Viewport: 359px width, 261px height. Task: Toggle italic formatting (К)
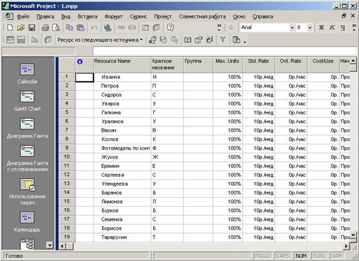click(x=333, y=27)
